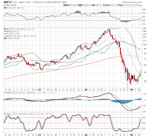Click the RSI legend icon

click(5, 8)
